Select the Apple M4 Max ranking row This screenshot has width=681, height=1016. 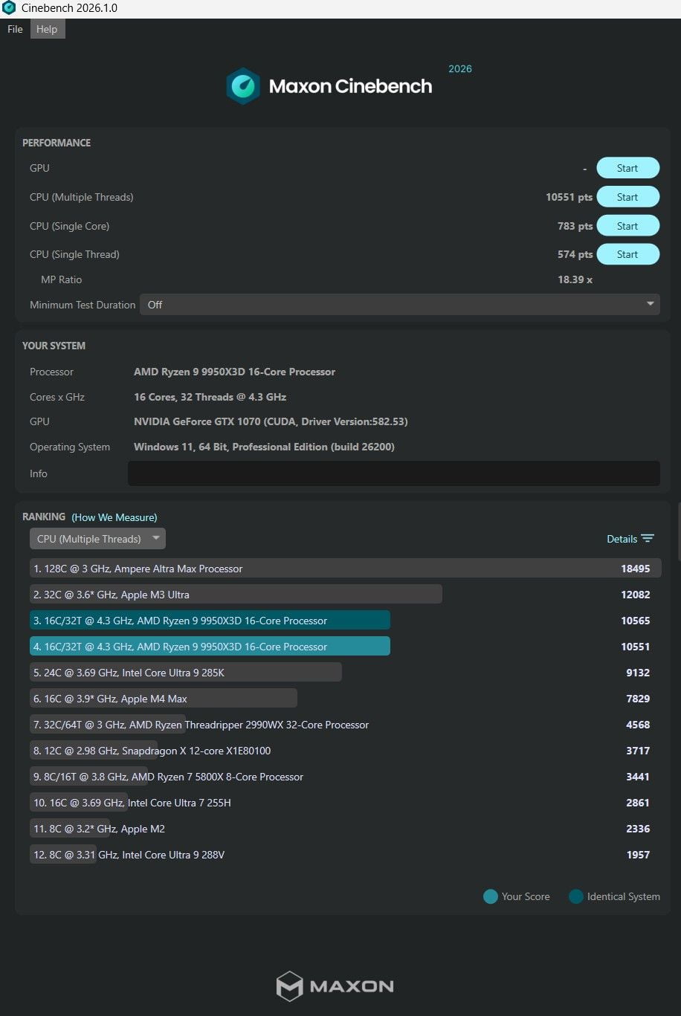click(x=345, y=699)
